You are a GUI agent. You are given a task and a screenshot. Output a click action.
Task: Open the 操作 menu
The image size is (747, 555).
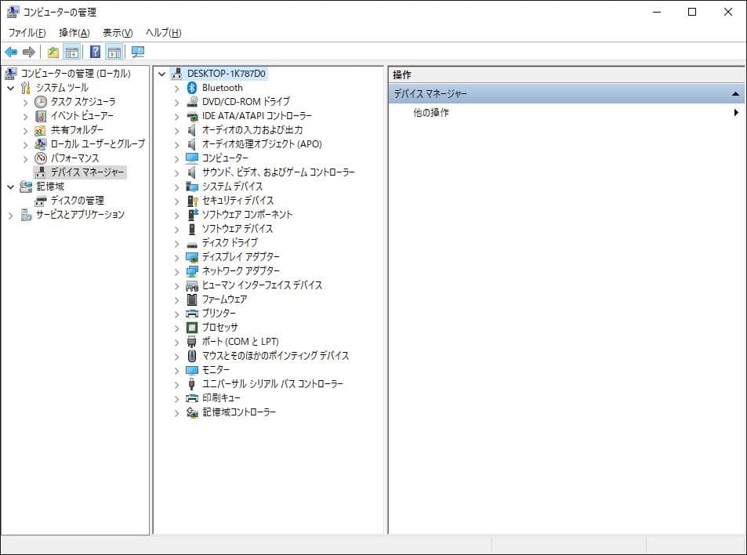pyautogui.click(x=73, y=32)
